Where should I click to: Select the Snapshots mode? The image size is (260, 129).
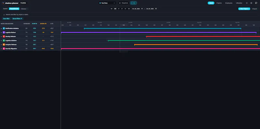[123, 3]
